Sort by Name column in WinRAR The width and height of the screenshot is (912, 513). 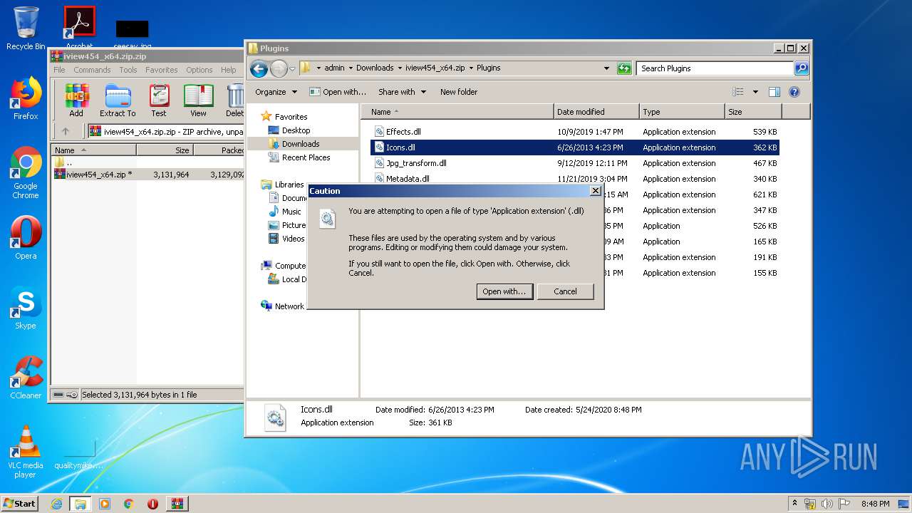coord(93,150)
